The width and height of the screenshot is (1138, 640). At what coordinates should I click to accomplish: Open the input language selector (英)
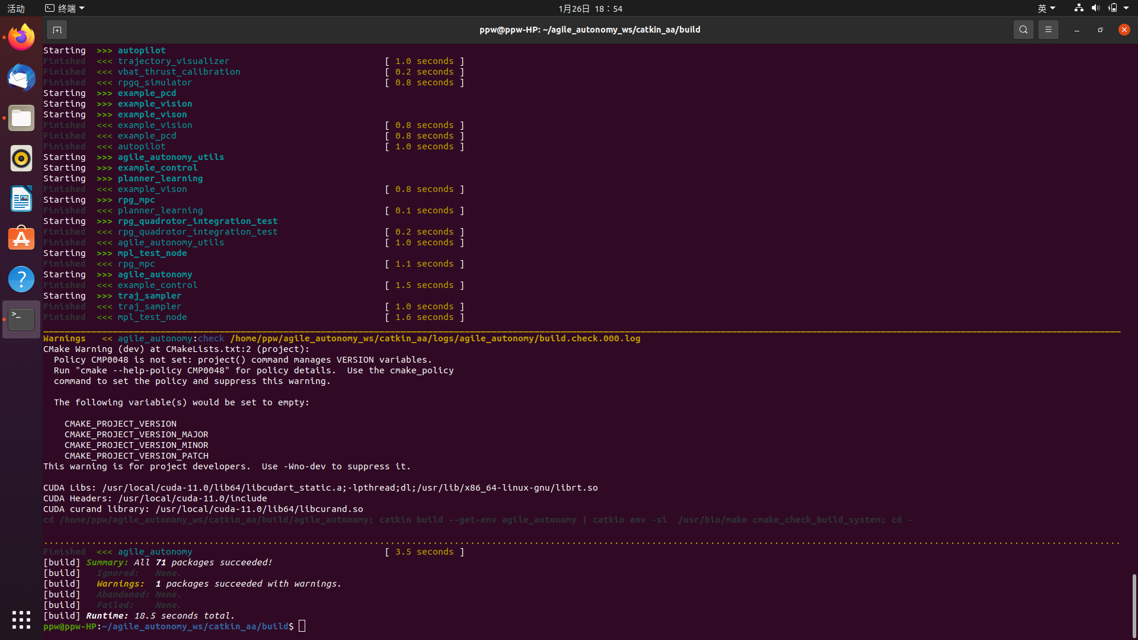pyautogui.click(x=1046, y=8)
